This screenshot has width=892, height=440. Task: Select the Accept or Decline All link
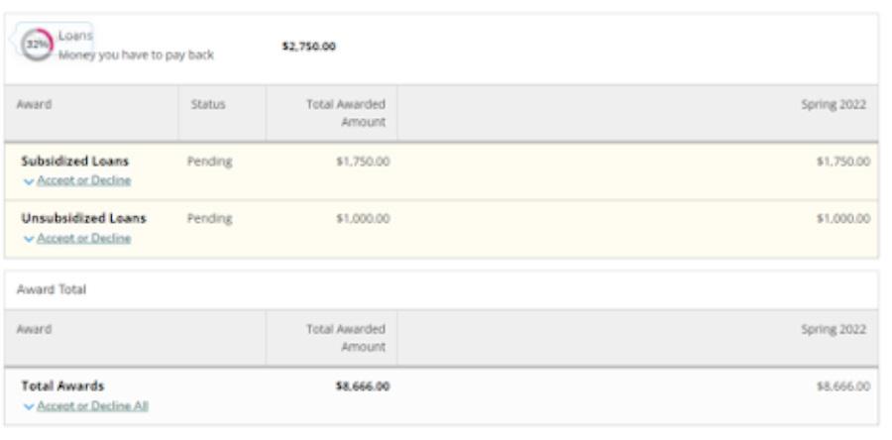(92, 405)
